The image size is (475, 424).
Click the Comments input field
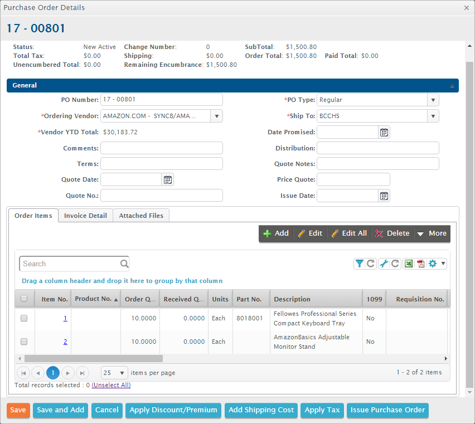[162, 148]
